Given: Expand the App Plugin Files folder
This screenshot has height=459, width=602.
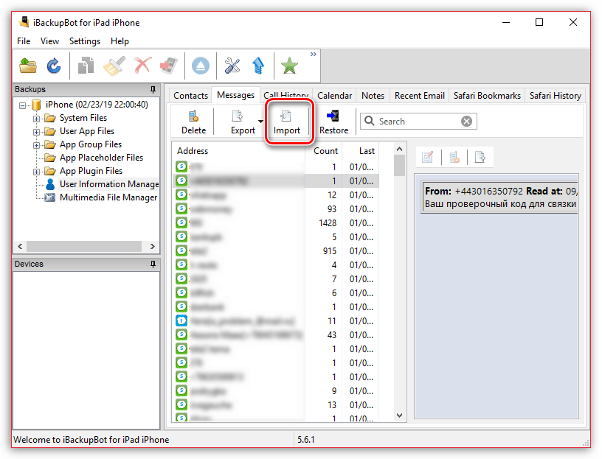Looking at the screenshot, I should [x=36, y=172].
